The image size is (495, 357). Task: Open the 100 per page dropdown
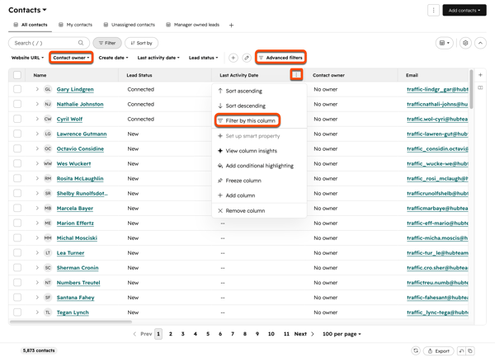(342, 334)
